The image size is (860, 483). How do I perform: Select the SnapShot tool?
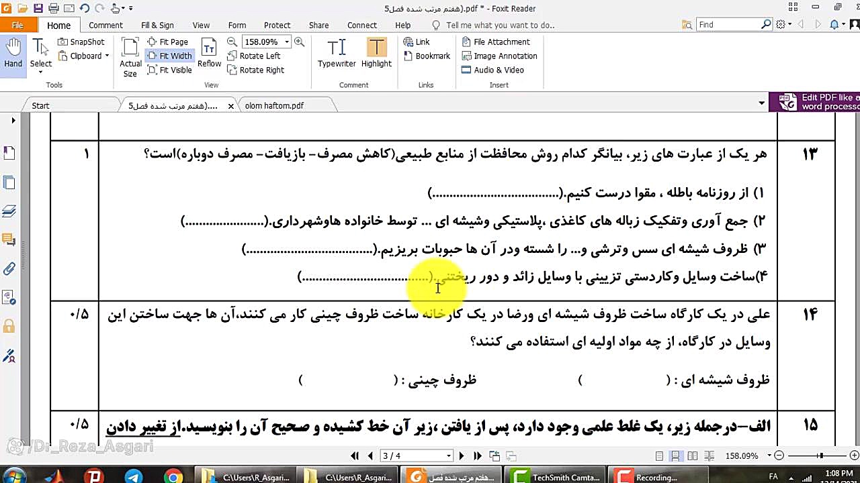click(x=81, y=41)
